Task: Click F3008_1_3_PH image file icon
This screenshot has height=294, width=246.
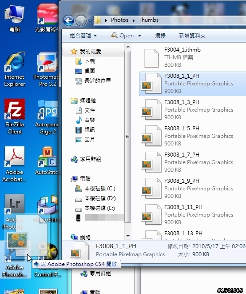Action: tap(151, 110)
